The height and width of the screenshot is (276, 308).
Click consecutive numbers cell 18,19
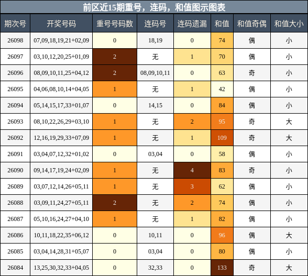point(155,40)
